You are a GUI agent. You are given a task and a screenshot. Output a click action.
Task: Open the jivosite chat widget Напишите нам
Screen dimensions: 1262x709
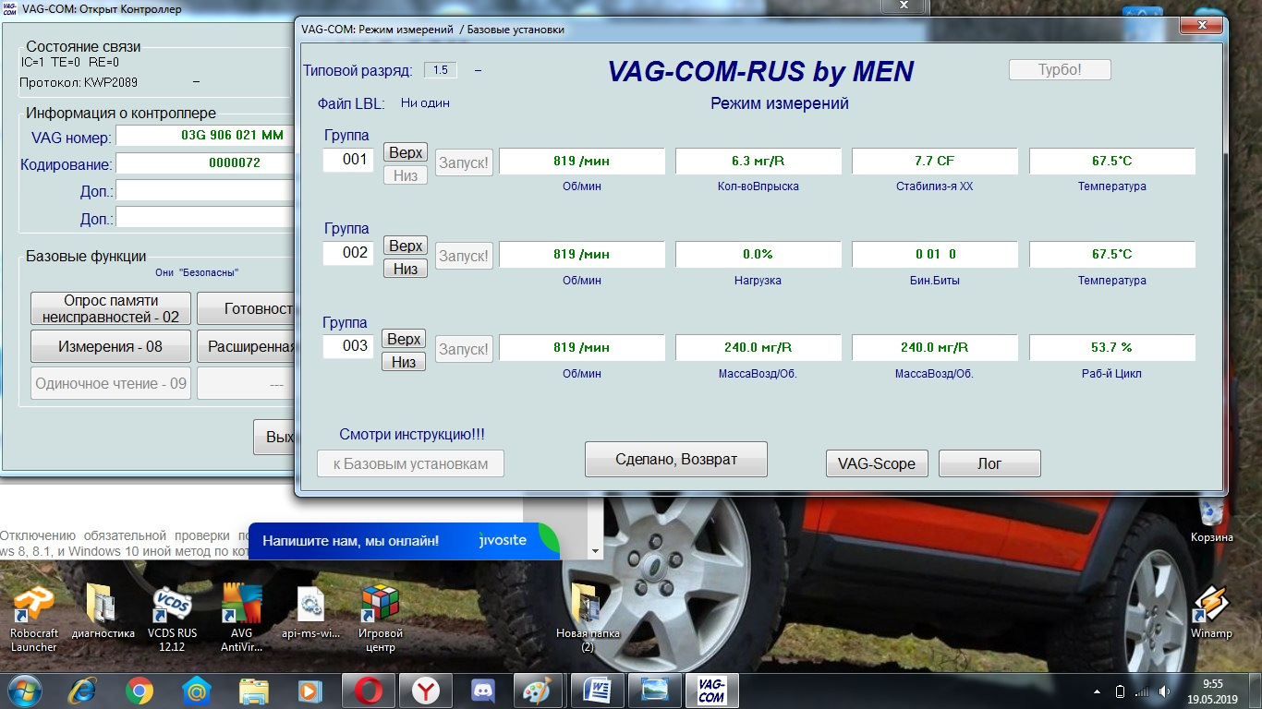(x=404, y=540)
